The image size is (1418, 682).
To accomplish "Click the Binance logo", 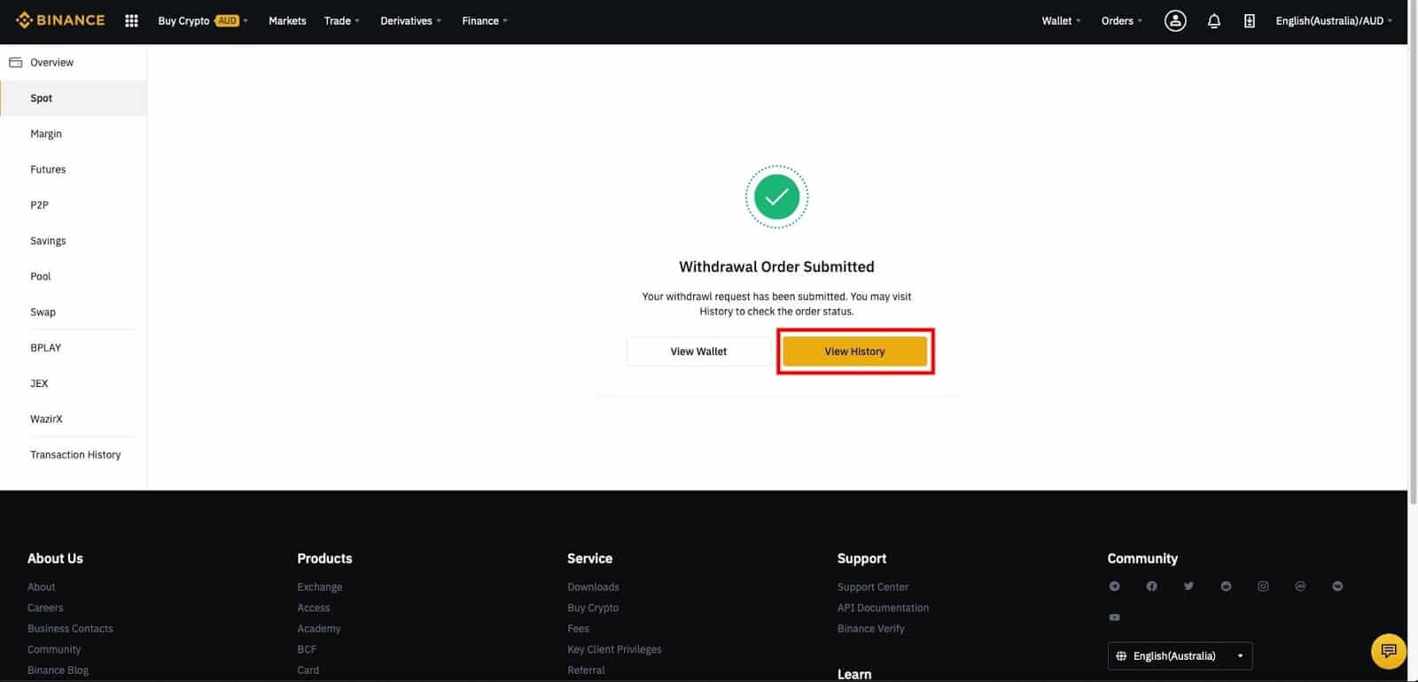I will click(x=60, y=20).
